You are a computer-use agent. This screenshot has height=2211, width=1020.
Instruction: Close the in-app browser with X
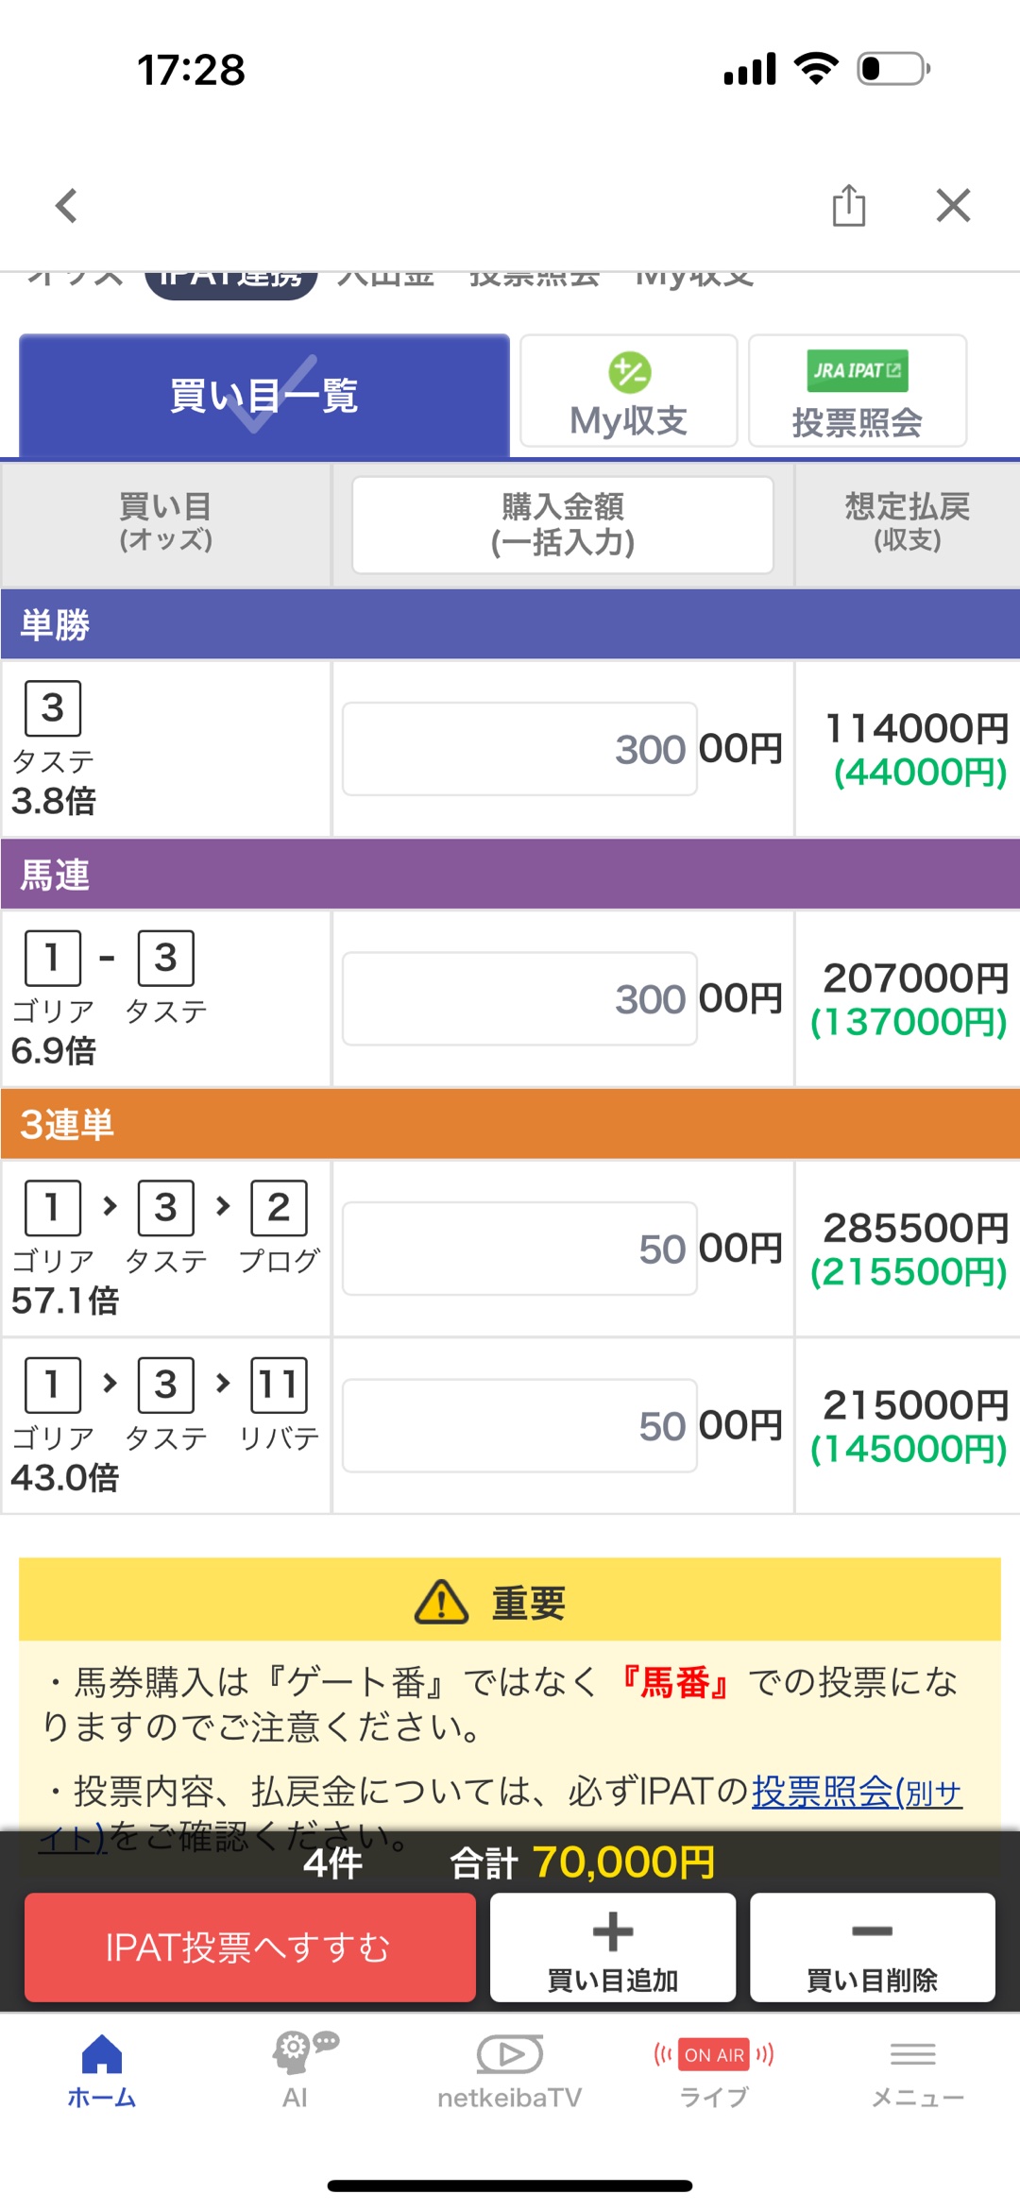[953, 205]
